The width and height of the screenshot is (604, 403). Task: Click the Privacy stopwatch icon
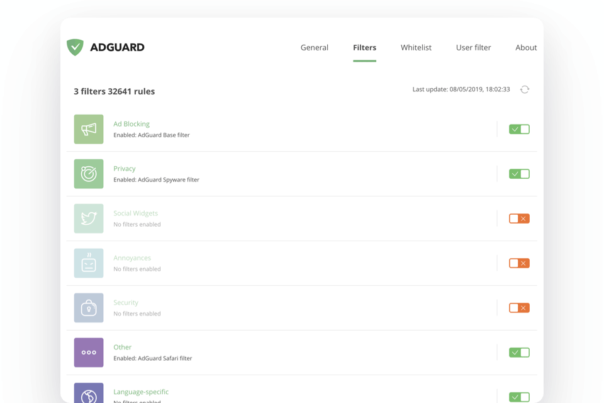[89, 174]
